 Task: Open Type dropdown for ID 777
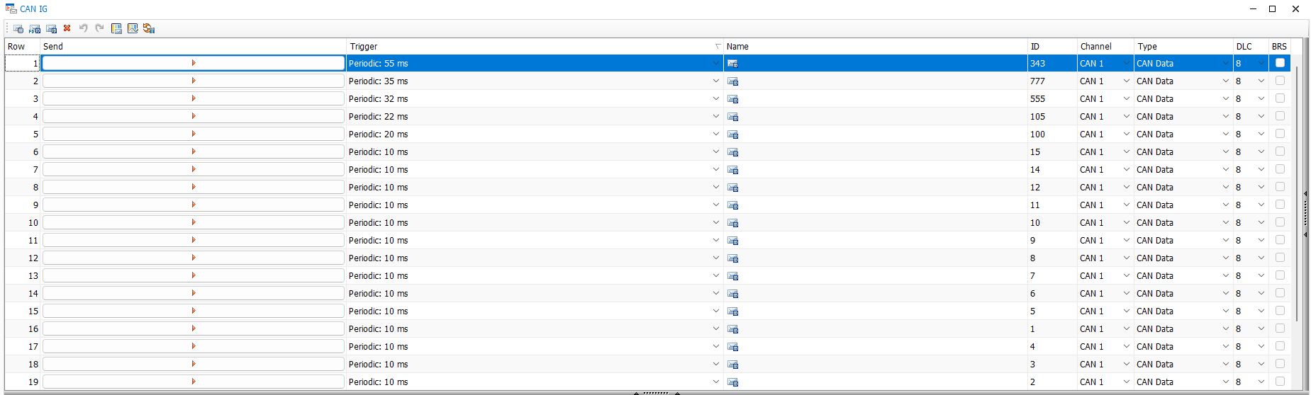[x=1225, y=81]
